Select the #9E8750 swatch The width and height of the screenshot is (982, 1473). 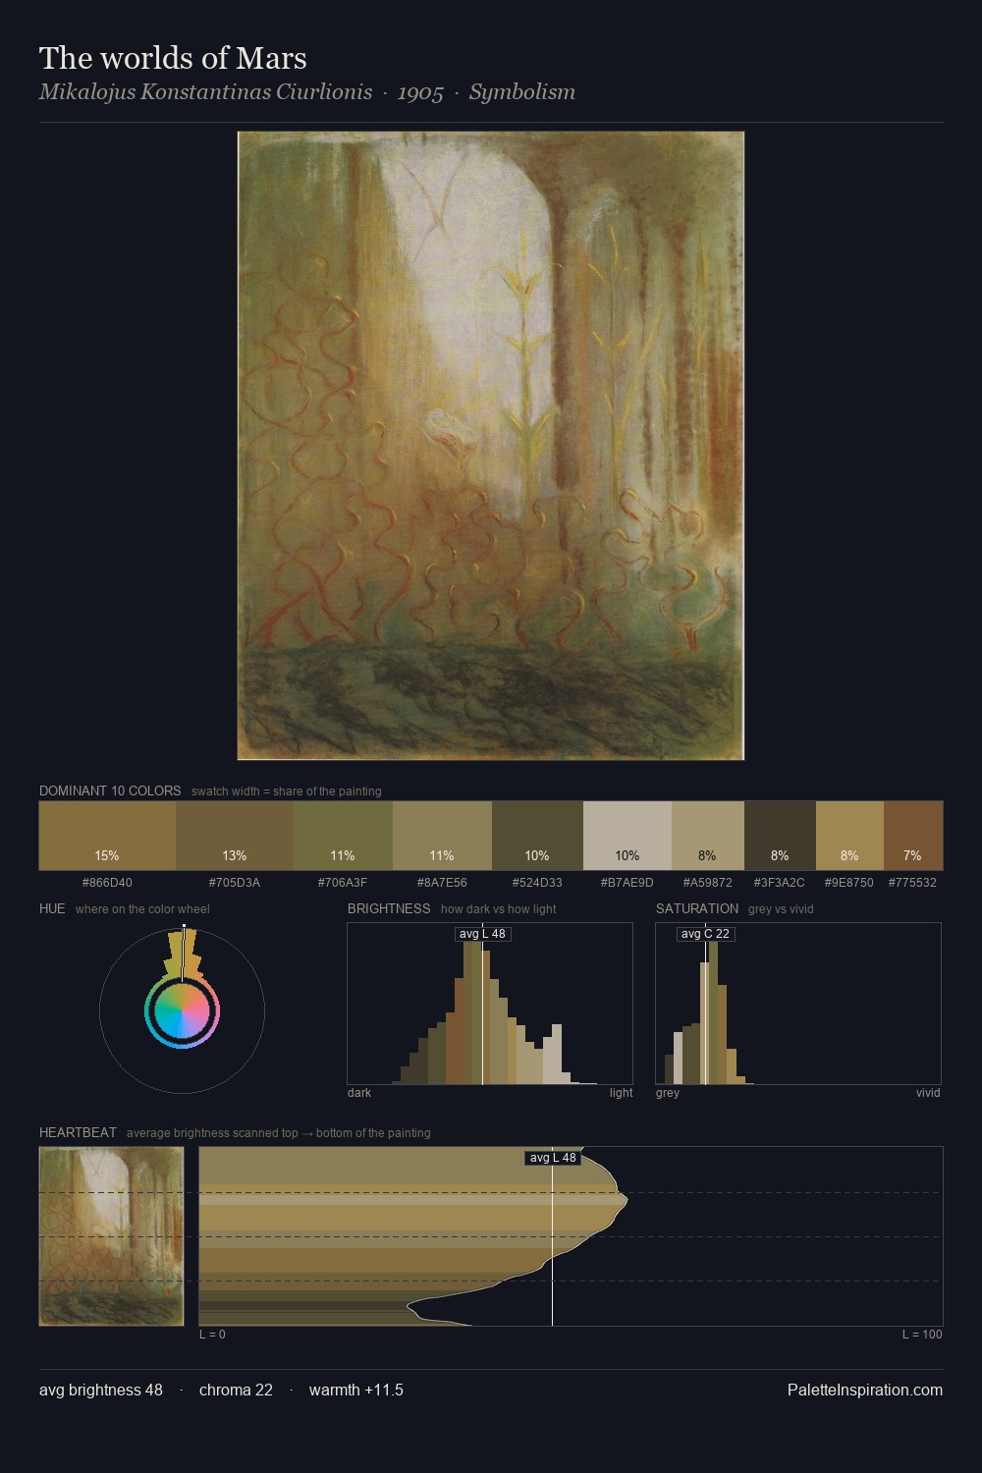pyautogui.click(x=849, y=836)
